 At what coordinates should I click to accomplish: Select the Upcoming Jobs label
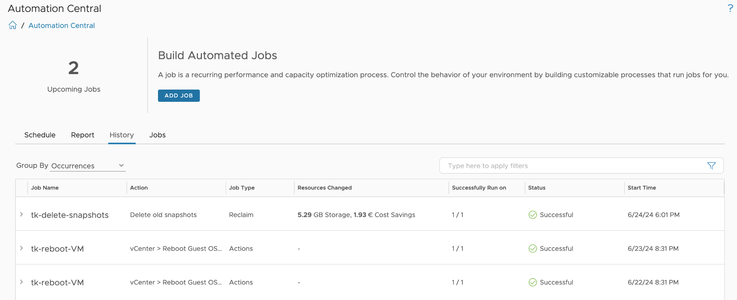pyautogui.click(x=74, y=89)
